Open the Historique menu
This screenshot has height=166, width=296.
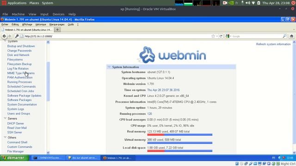tap(41, 24)
